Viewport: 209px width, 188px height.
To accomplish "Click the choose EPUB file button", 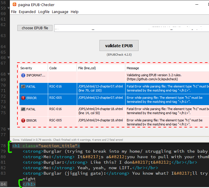I will pos(35,28).
